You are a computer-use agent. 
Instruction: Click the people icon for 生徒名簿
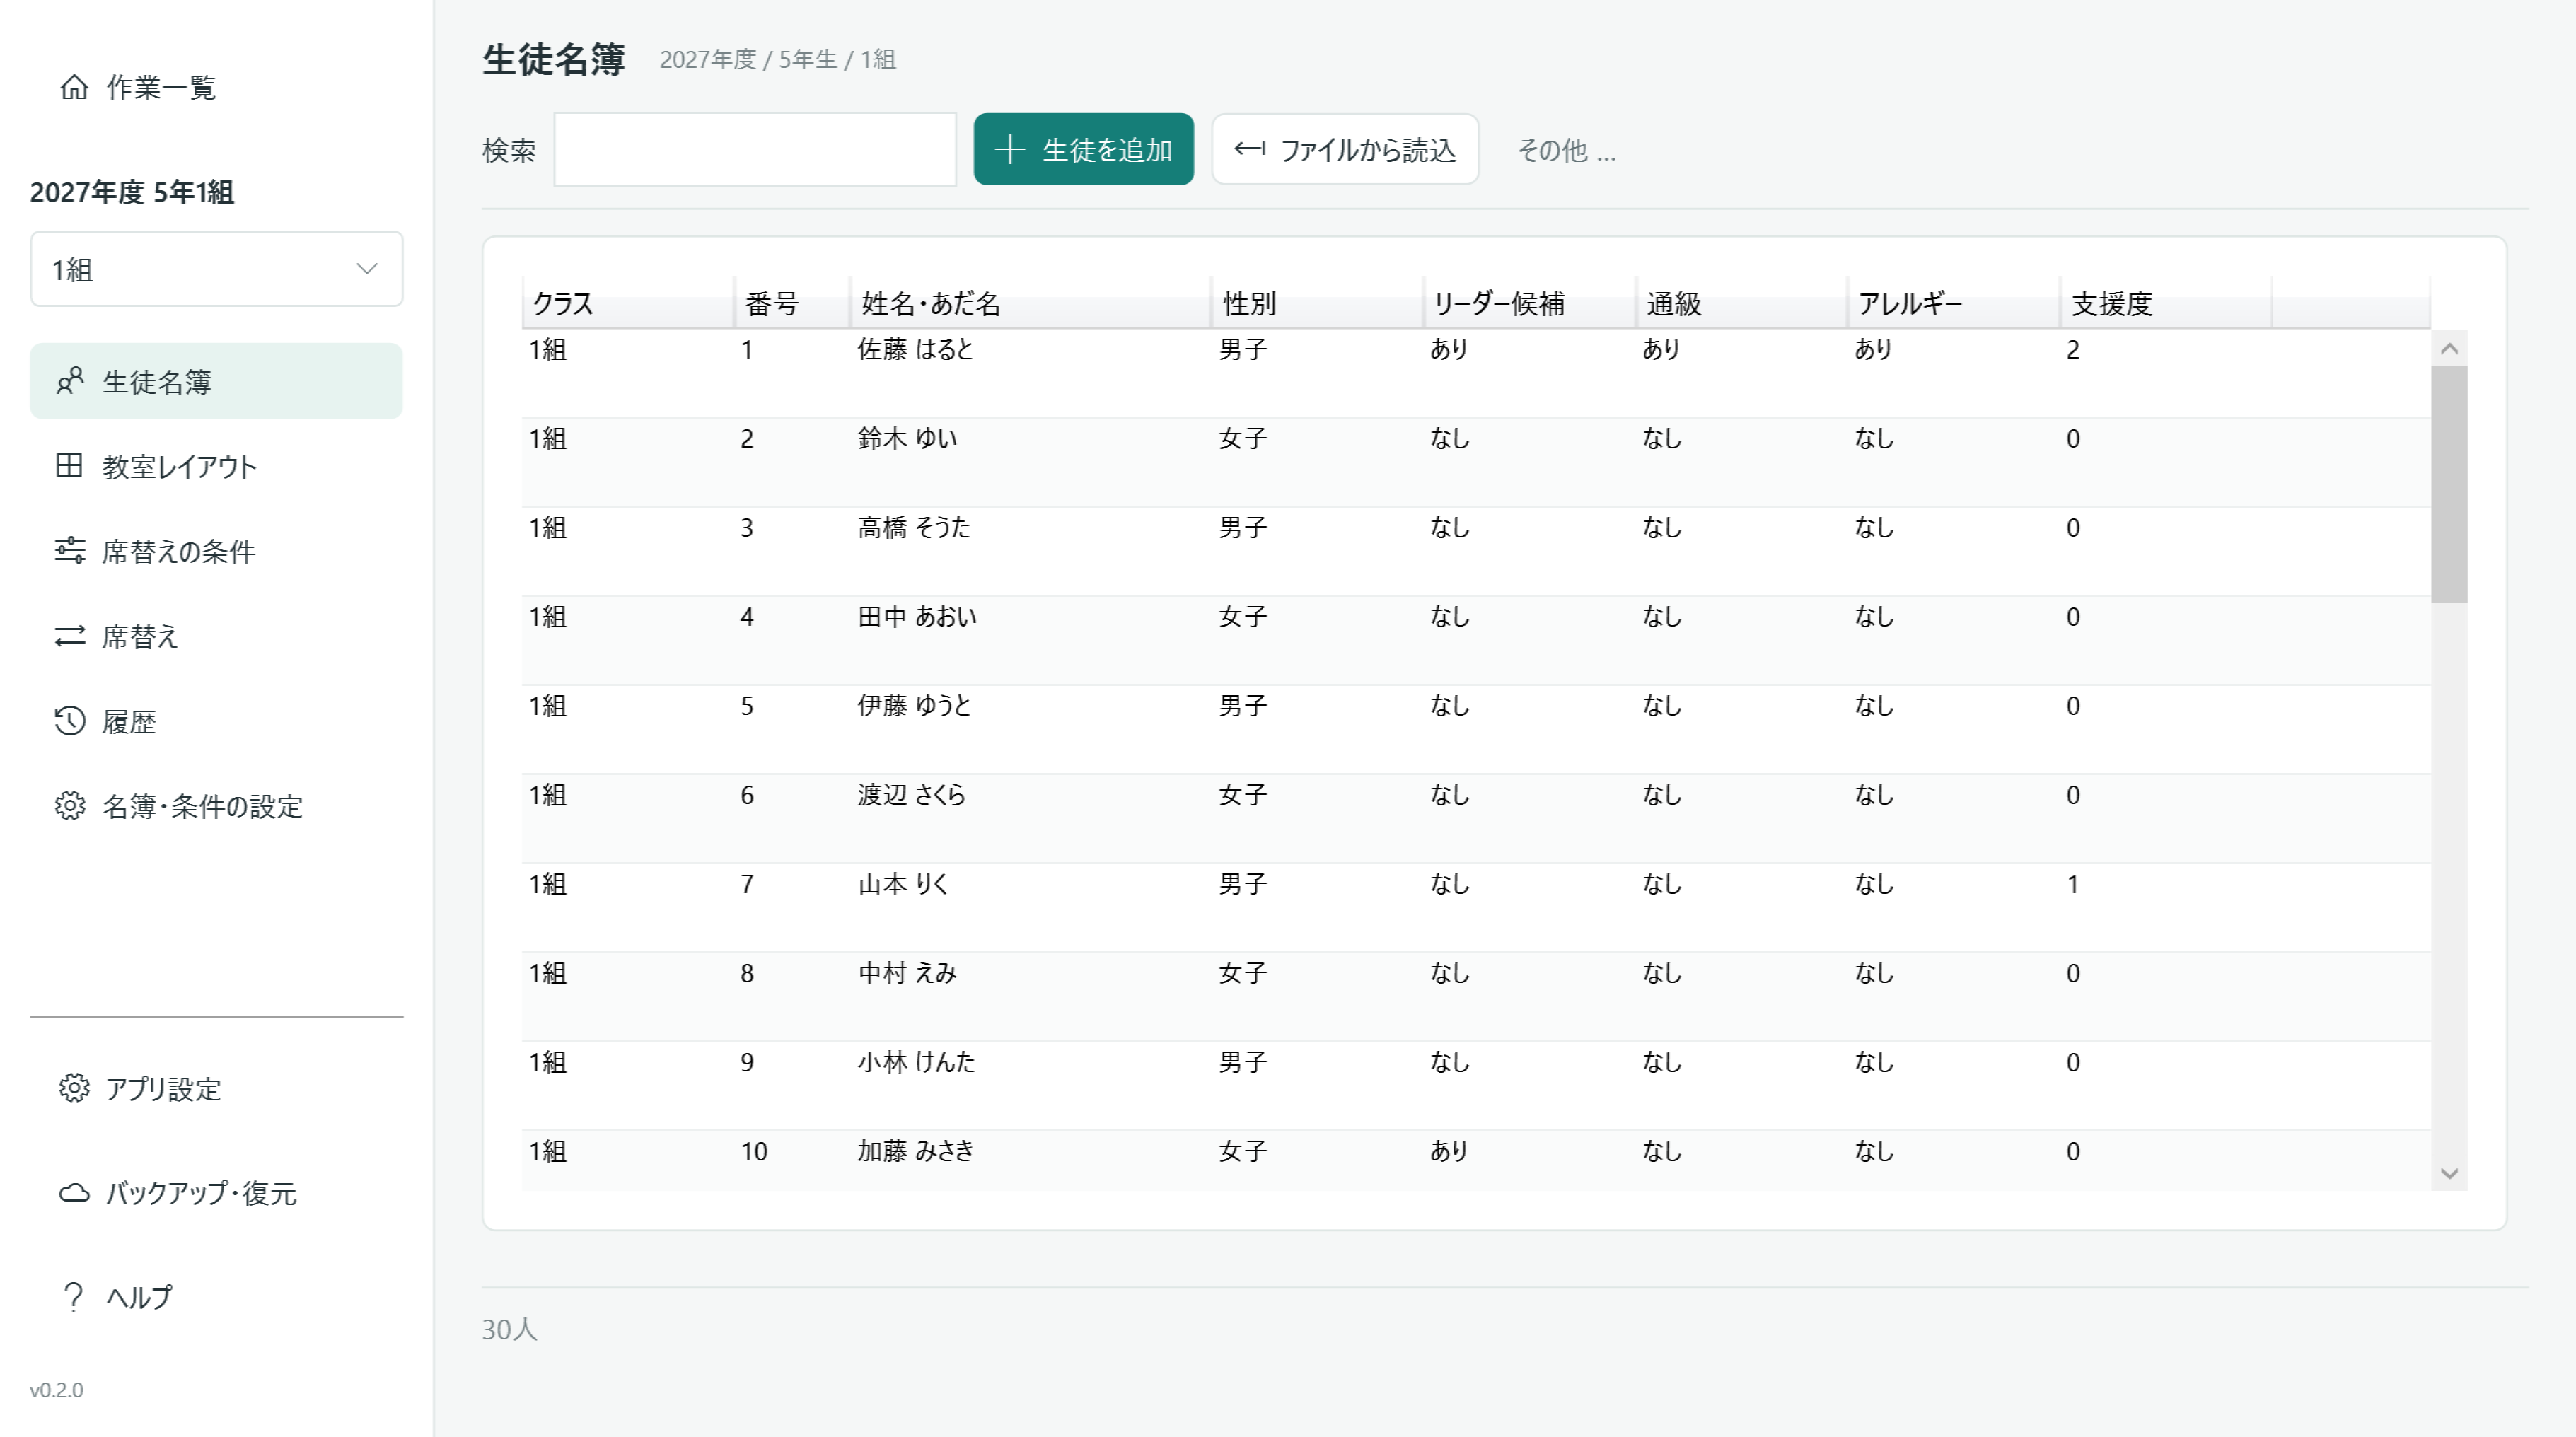tap(70, 381)
